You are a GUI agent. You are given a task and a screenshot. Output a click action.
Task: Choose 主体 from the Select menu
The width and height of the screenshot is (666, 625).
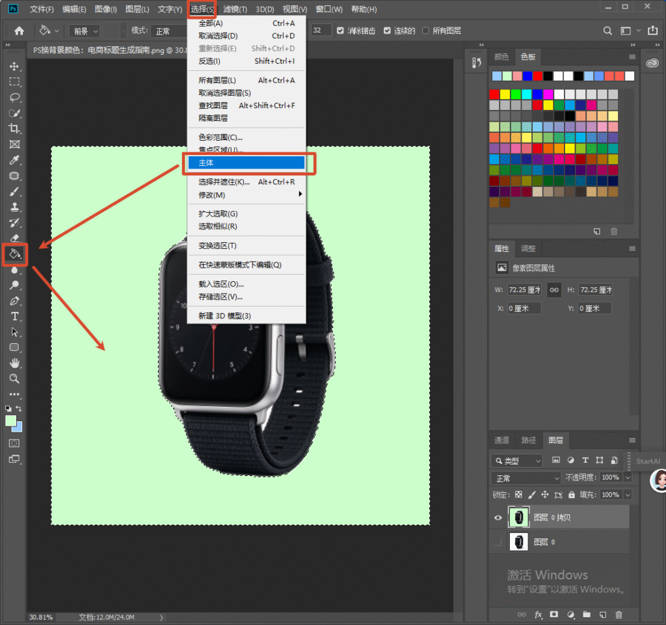pos(246,163)
